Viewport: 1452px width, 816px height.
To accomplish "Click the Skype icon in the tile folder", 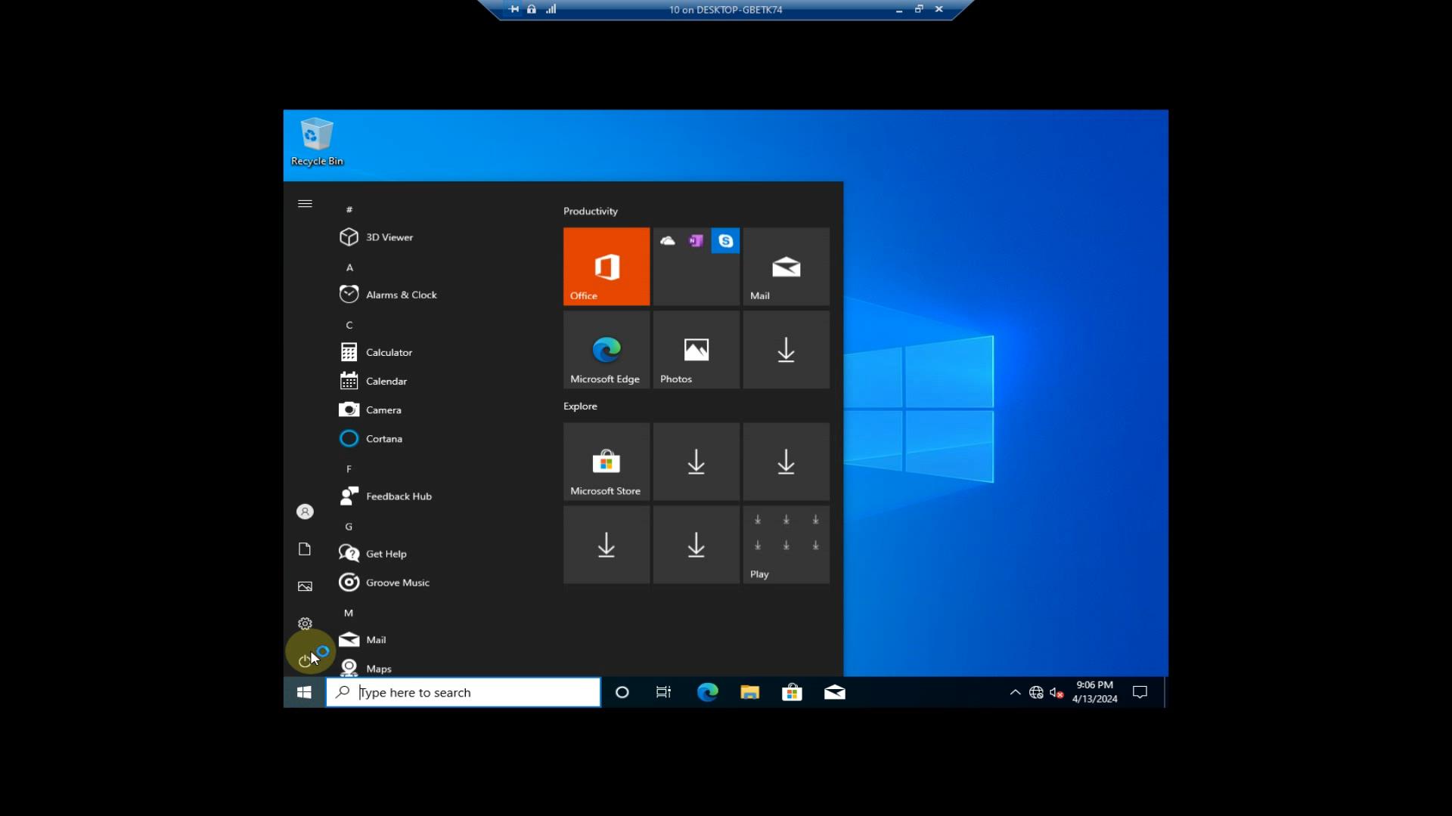I will [x=725, y=241].
